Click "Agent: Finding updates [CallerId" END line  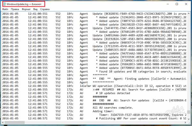[94, 79]
